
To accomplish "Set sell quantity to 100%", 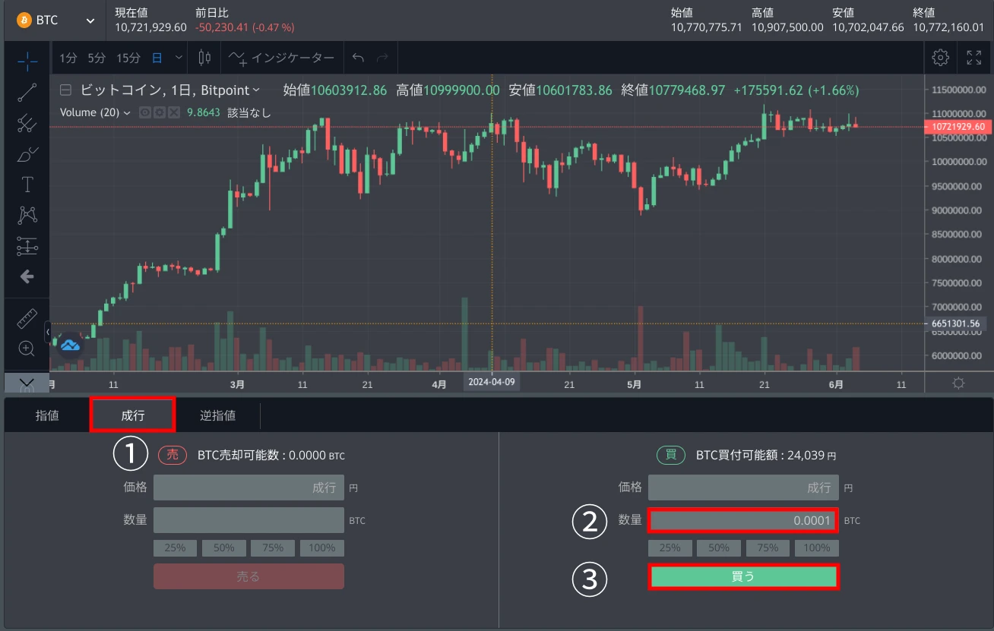I will pyautogui.click(x=322, y=547).
